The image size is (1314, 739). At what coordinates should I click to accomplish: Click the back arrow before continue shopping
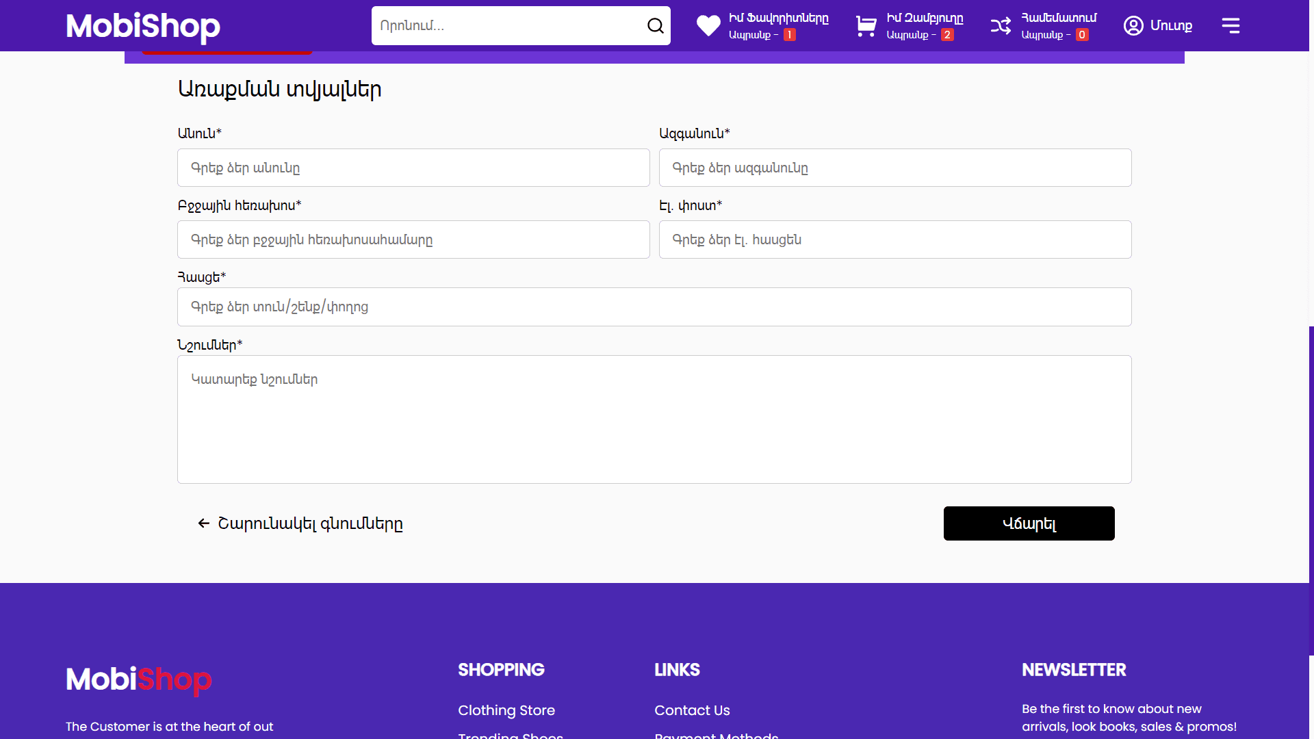[203, 523]
